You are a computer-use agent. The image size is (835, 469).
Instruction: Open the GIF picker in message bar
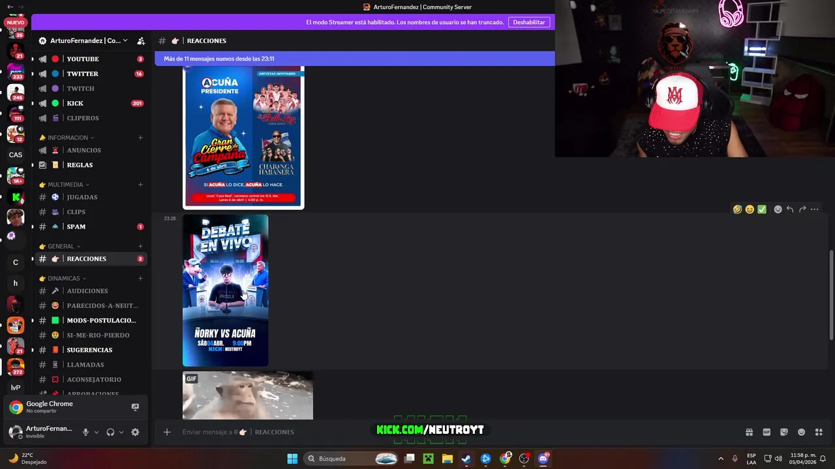tap(767, 432)
